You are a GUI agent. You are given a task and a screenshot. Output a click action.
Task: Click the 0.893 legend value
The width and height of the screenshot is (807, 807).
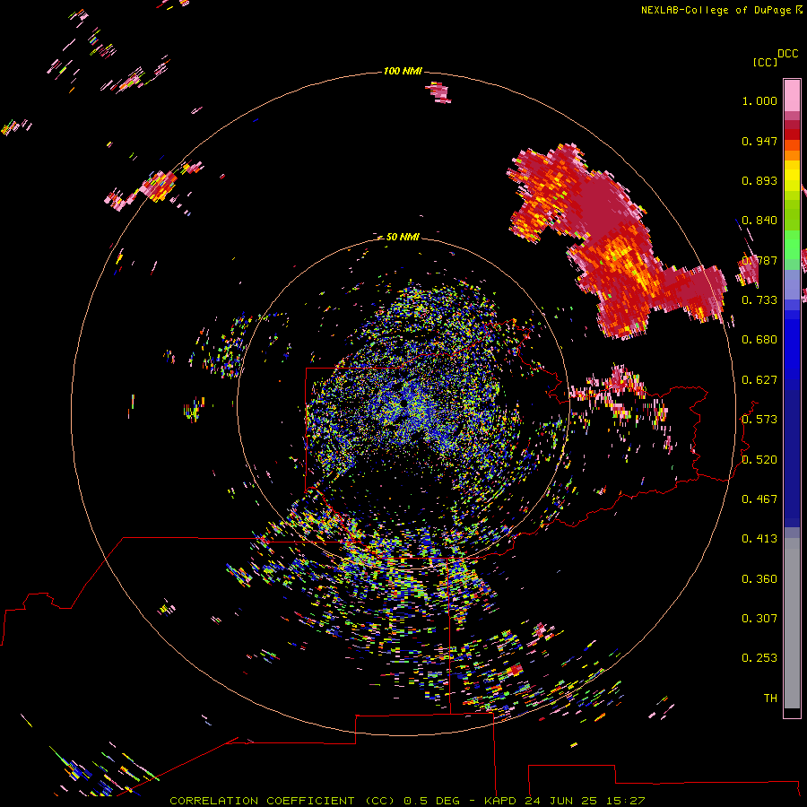tap(759, 180)
